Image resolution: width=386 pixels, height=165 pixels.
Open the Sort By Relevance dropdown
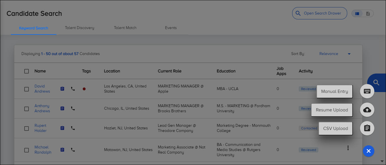pyautogui.click(x=335, y=54)
